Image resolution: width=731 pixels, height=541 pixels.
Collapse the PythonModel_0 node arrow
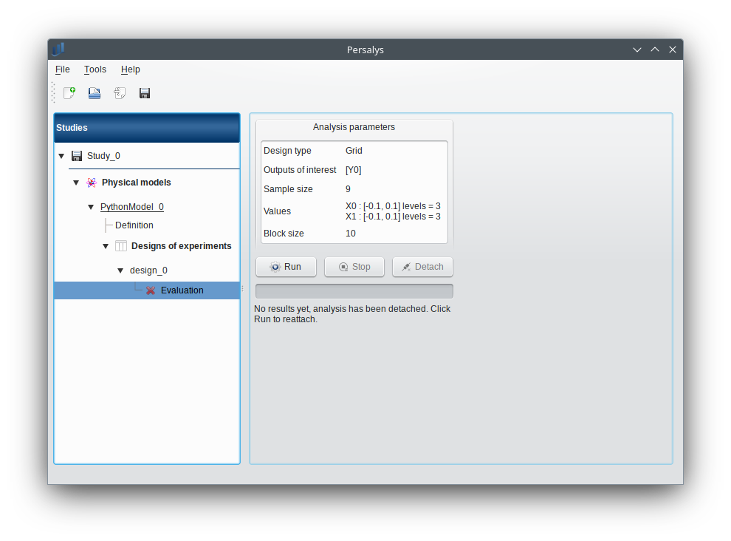[91, 207]
